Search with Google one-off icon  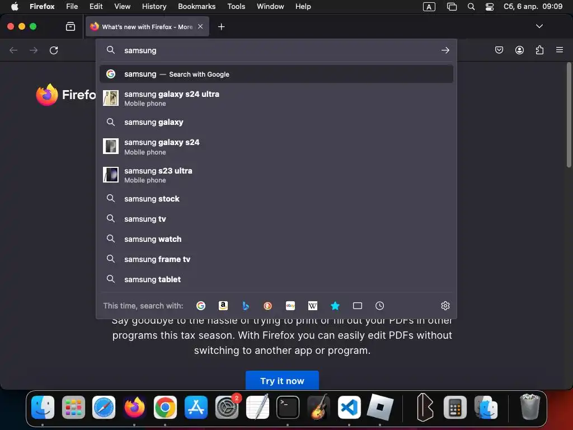(x=201, y=306)
